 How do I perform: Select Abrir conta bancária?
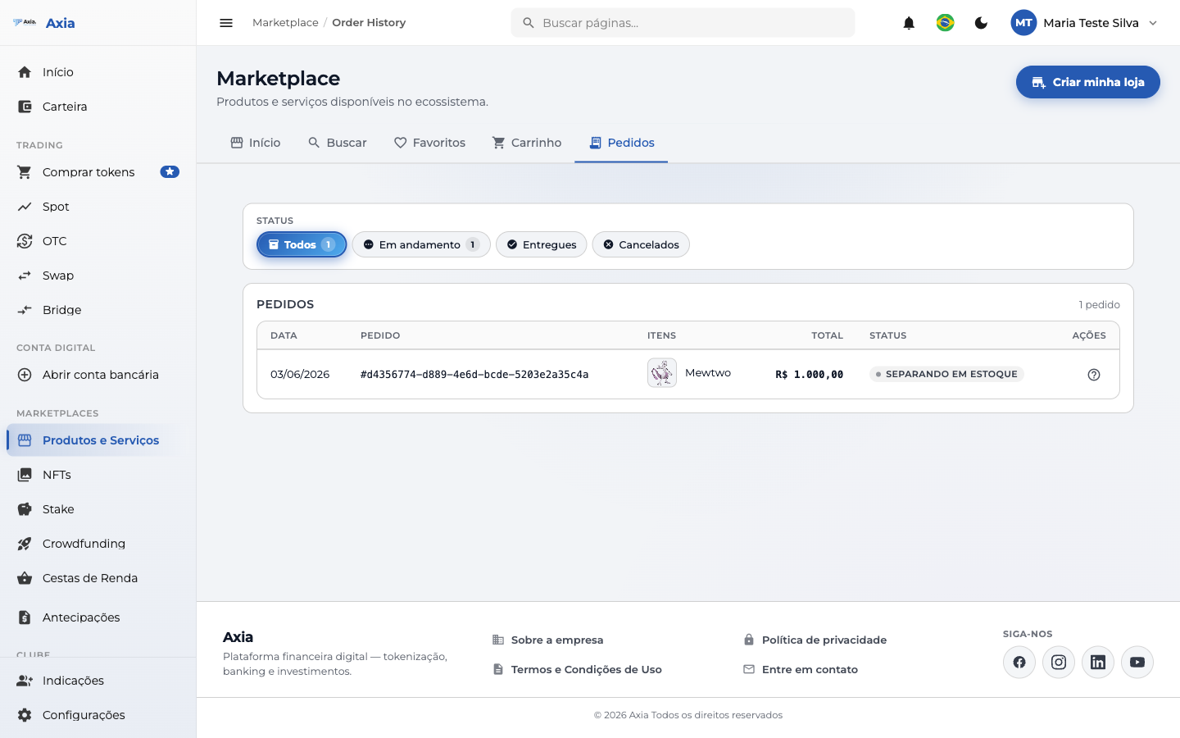[x=98, y=375]
